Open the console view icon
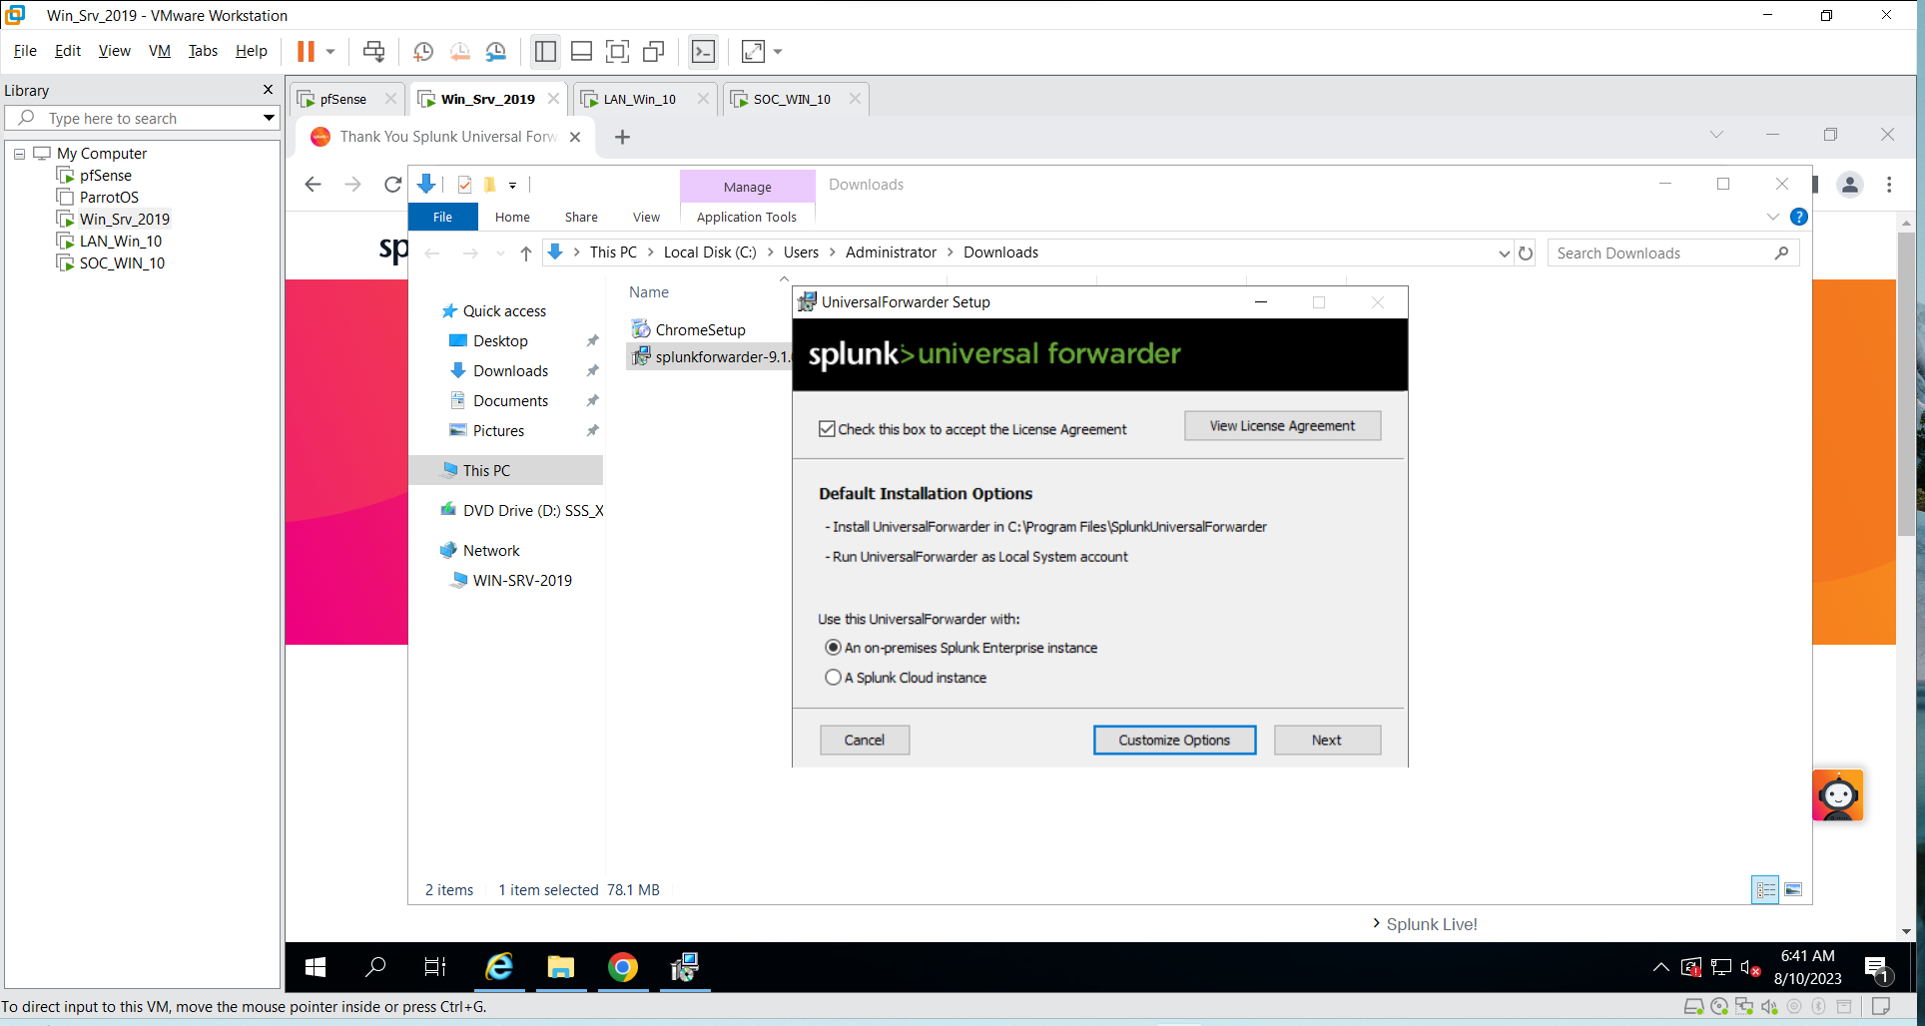Screen dimensions: 1925x1026 (703, 51)
